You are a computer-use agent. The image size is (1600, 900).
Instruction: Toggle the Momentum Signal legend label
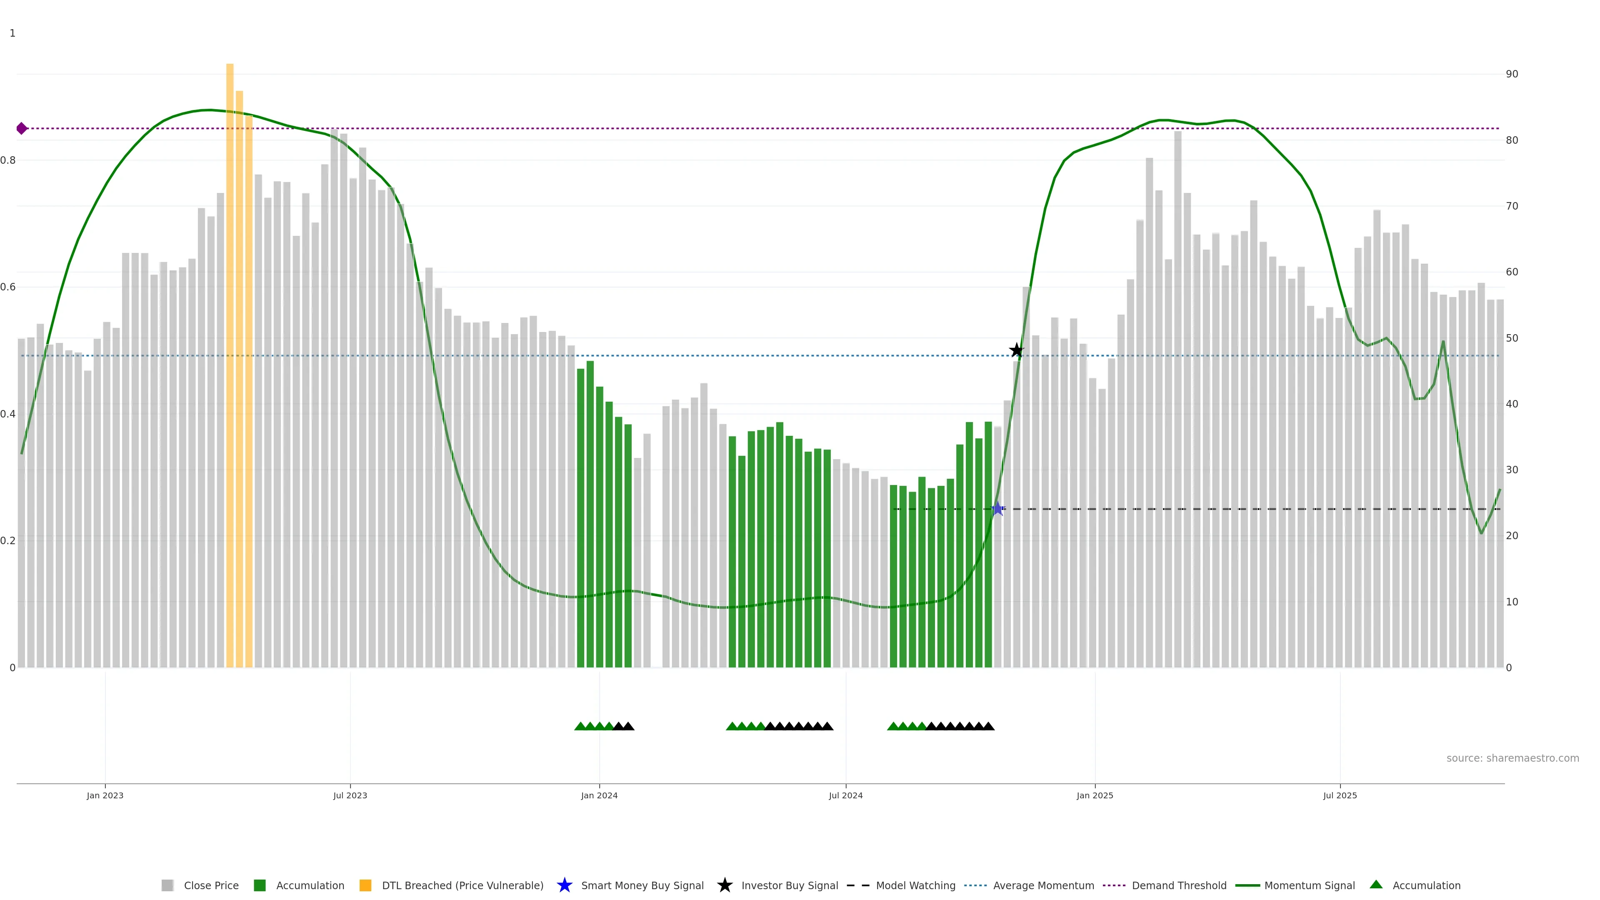(1309, 885)
